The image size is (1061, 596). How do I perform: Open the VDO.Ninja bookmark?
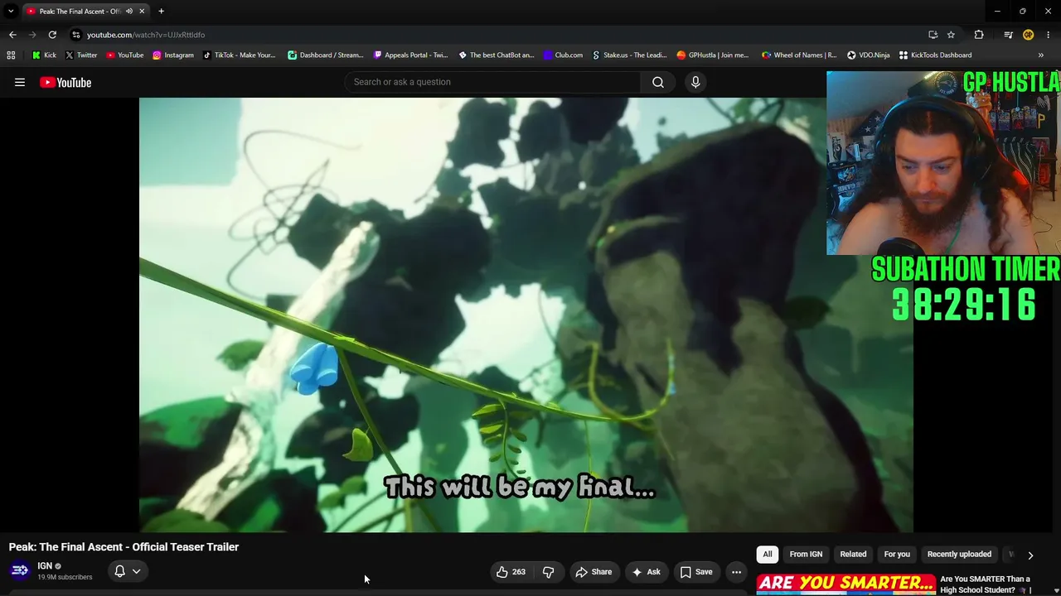pos(868,55)
